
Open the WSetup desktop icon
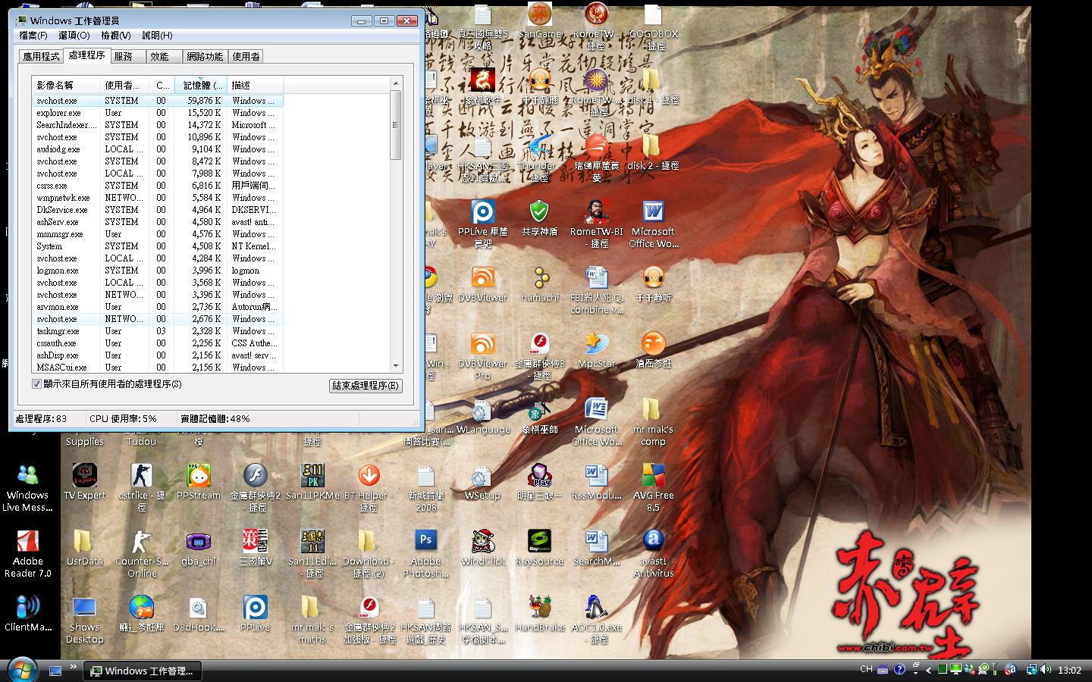(482, 481)
